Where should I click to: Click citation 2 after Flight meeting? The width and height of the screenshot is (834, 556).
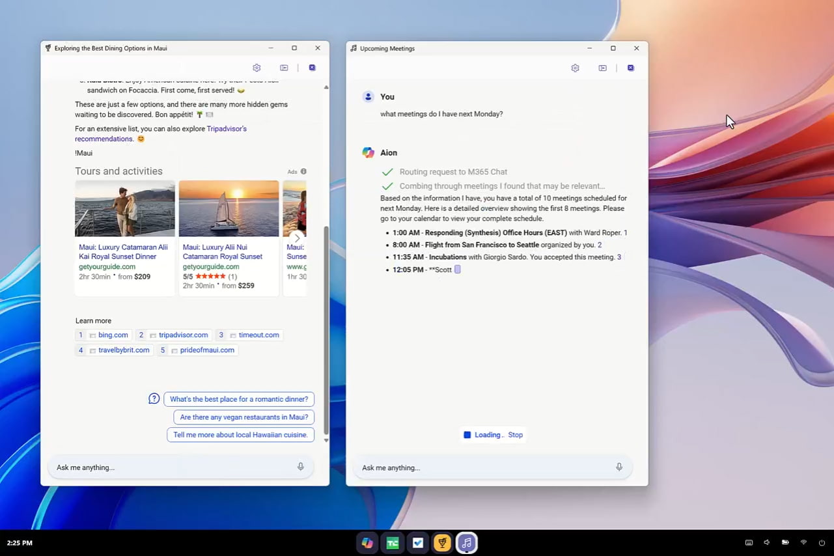pyautogui.click(x=600, y=245)
